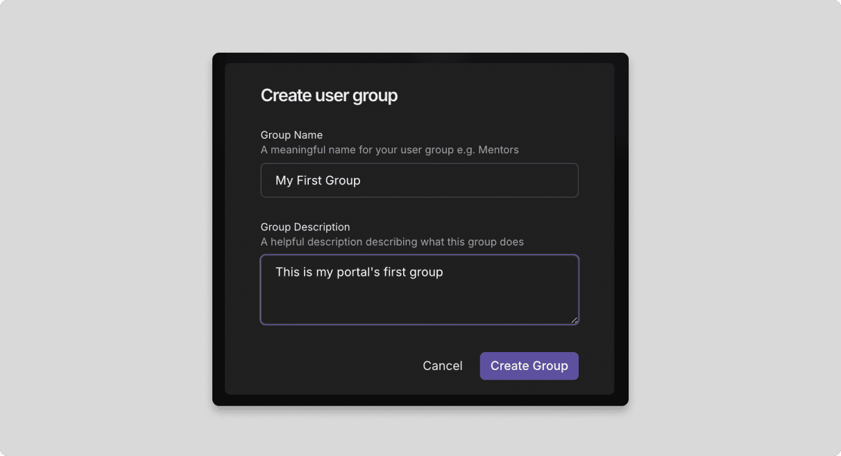Place cursor in "My First Group" text
The image size is (841, 456).
(318, 181)
